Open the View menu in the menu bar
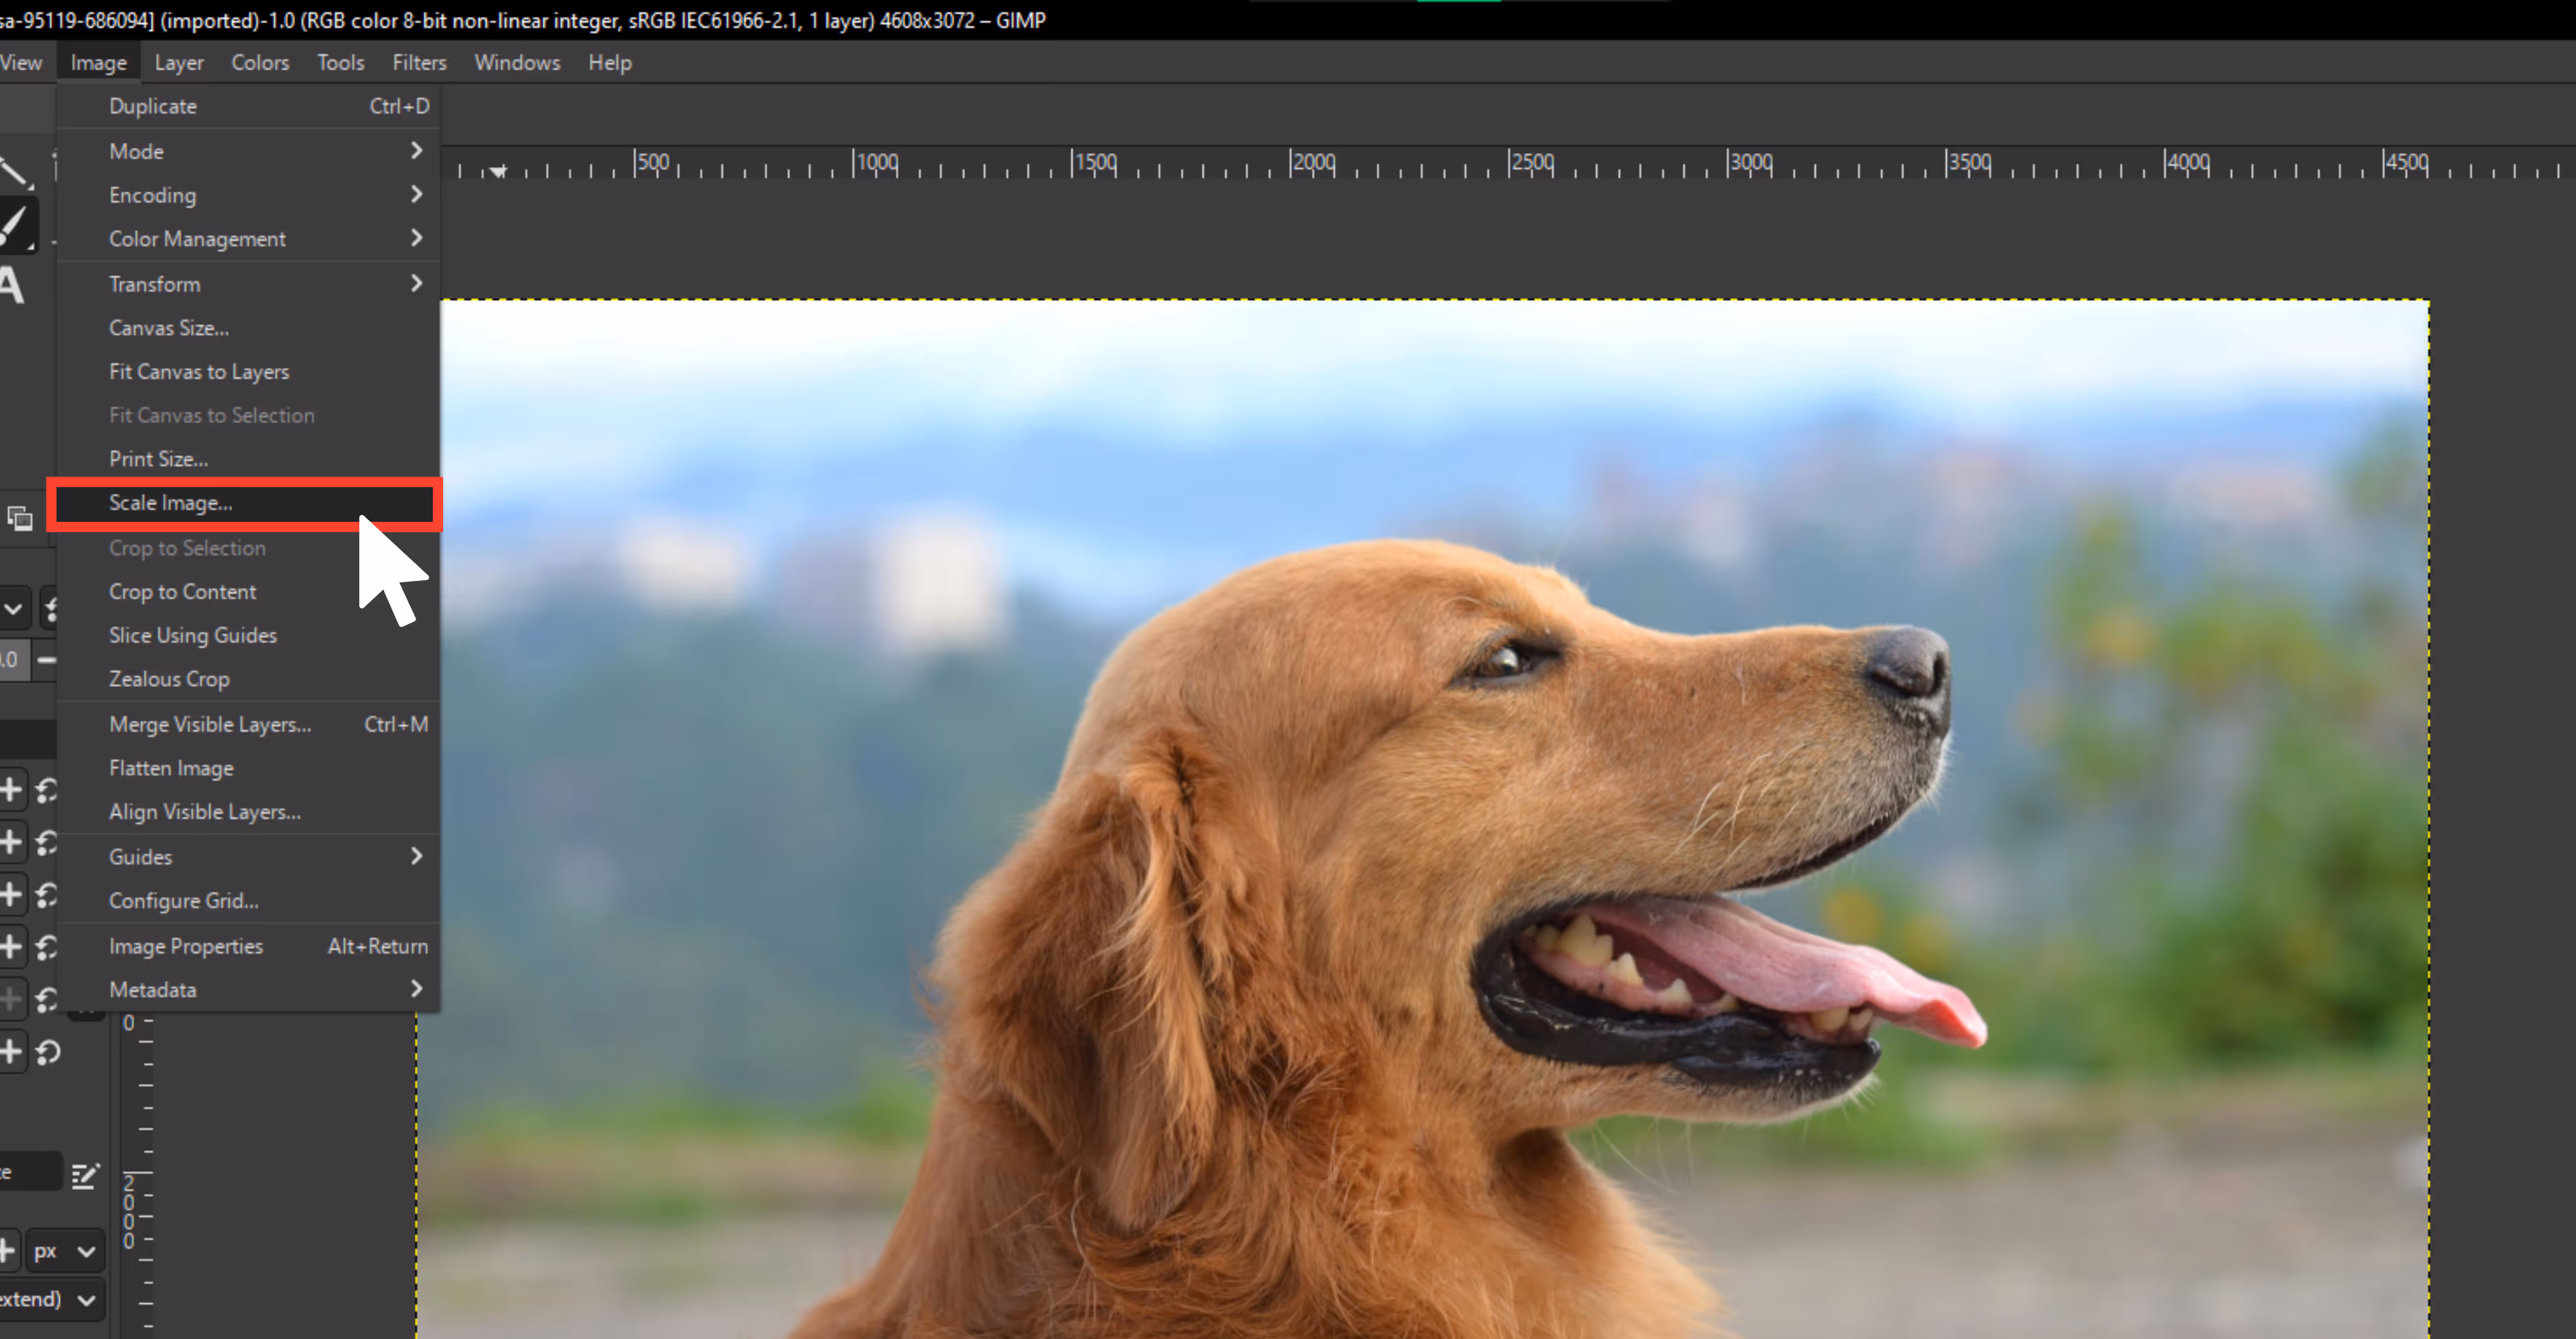Viewport: 2576px width, 1339px height. click(21, 63)
